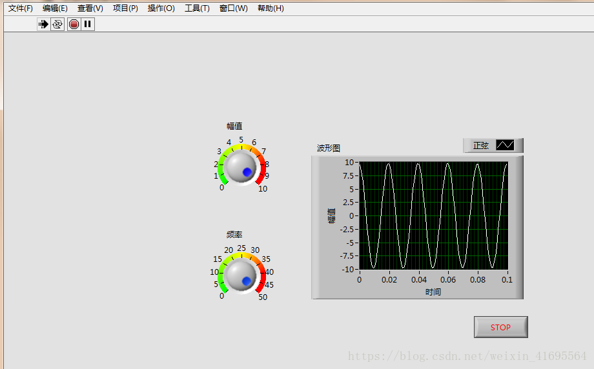Click the 频率 frequency knob

[x=241, y=275]
